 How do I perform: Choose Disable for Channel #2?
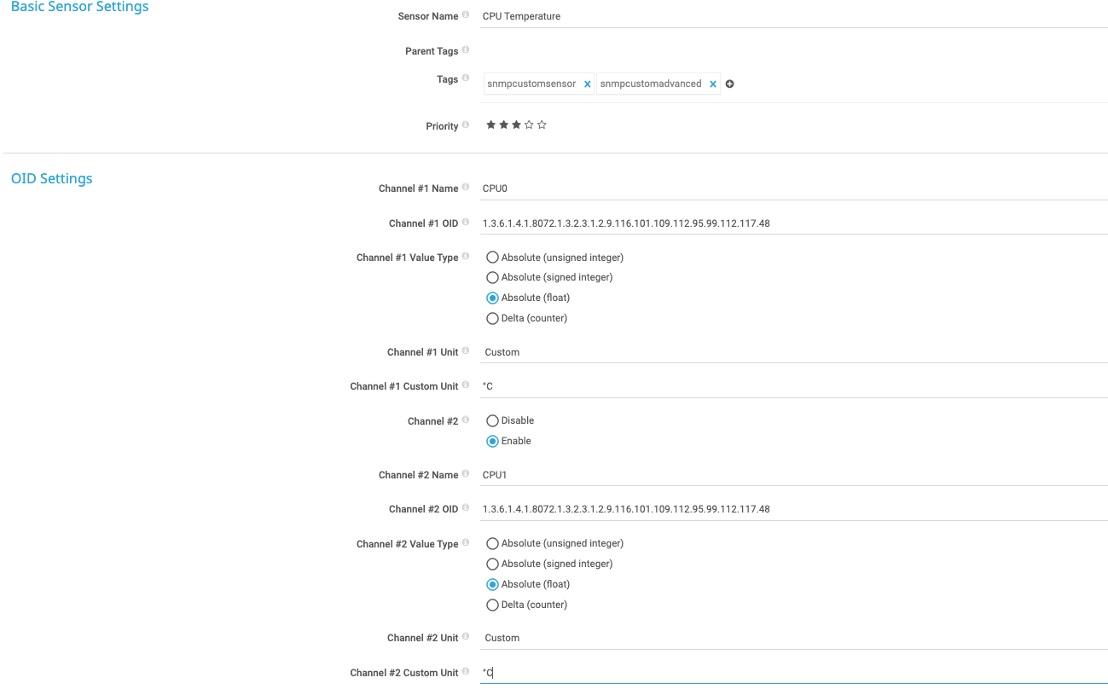tap(492, 421)
